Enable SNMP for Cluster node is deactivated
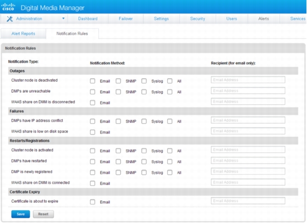Image resolution: width=307 pixels, height=224 pixels. pyautogui.click(x=118, y=81)
